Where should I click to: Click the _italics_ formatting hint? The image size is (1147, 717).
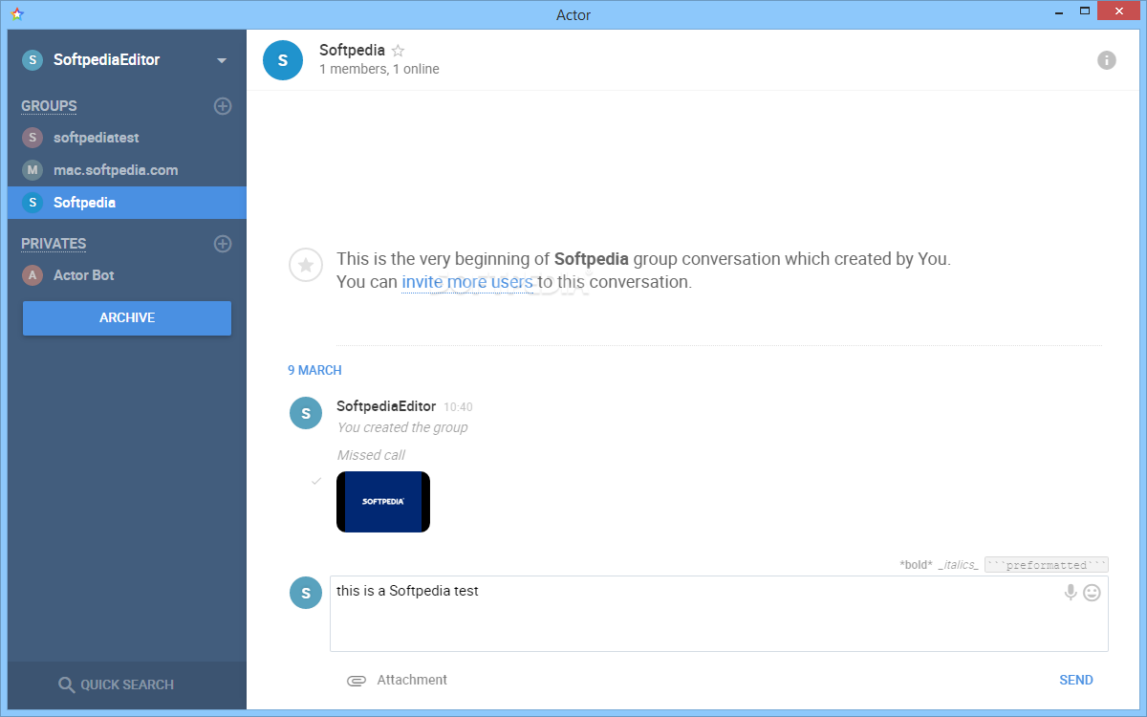point(958,565)
